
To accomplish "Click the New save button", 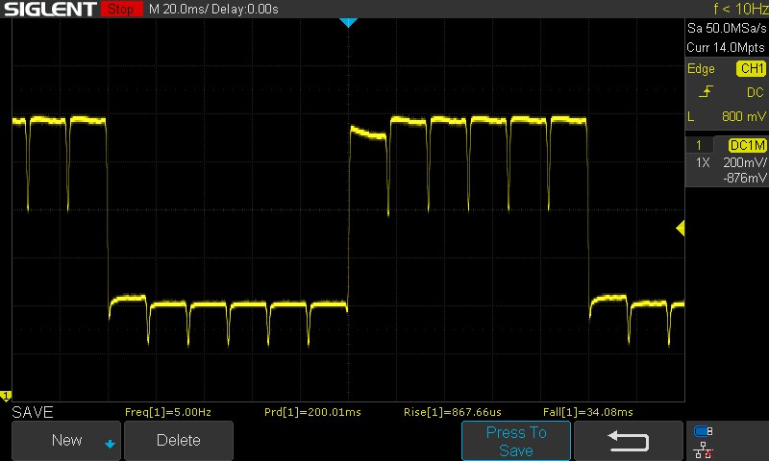I will (x=66, y=440).
